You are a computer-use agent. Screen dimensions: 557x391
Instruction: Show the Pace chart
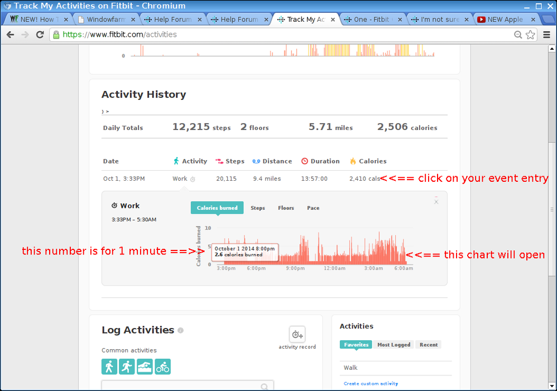[x=313, y=207]
